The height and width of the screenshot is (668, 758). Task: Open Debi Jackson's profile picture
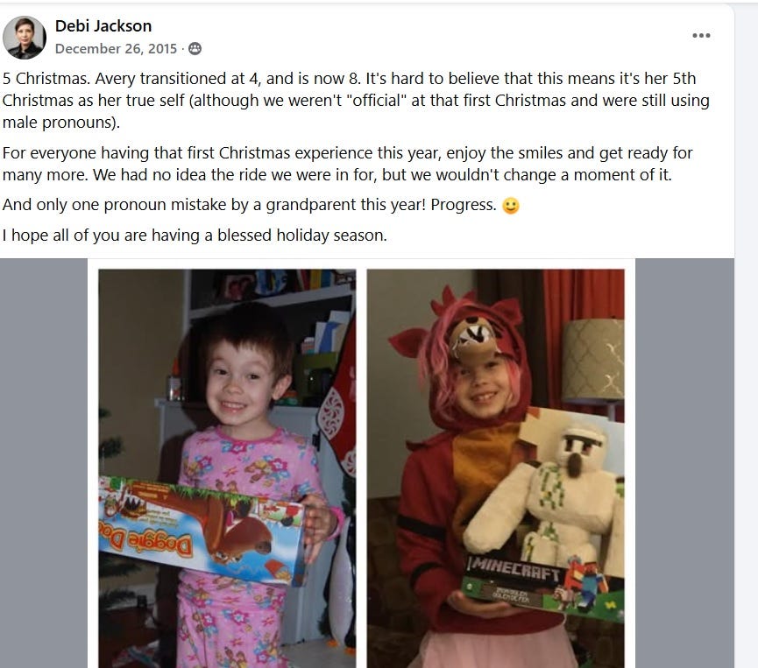(25, 37)
